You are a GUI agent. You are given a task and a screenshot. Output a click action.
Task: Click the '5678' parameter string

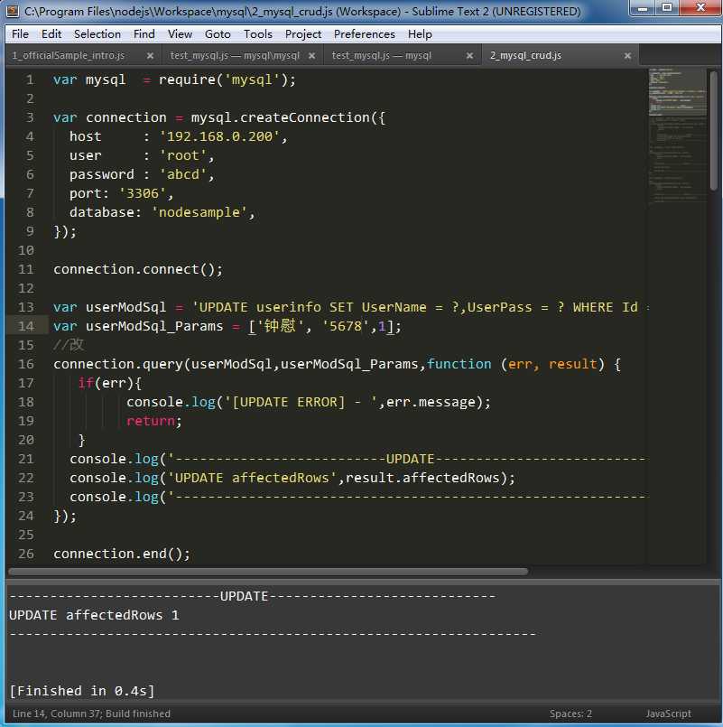tap(346, 326)
